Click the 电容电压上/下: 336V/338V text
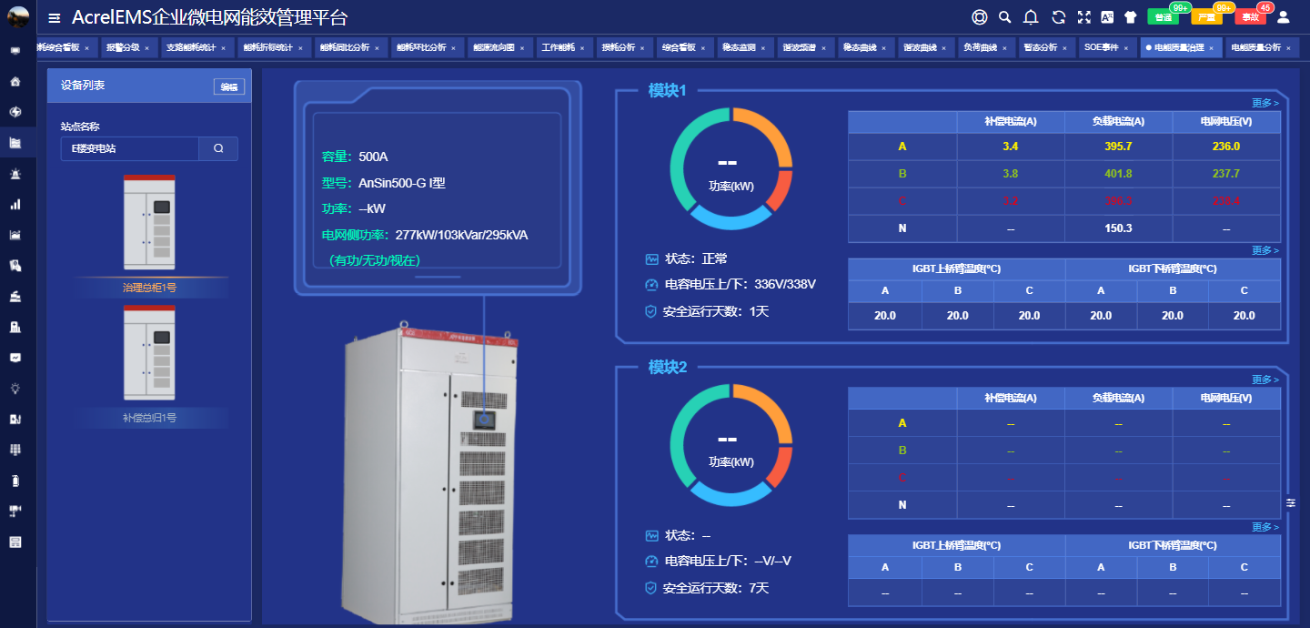1310x628 pixels. pos(741,285)
